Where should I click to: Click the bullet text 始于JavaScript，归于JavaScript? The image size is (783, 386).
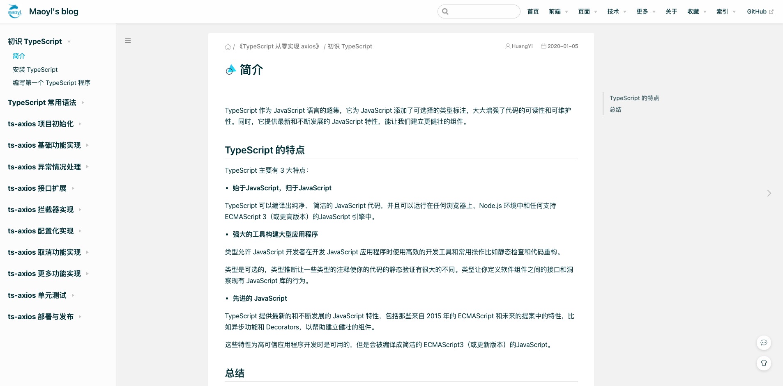pos(282,188)
